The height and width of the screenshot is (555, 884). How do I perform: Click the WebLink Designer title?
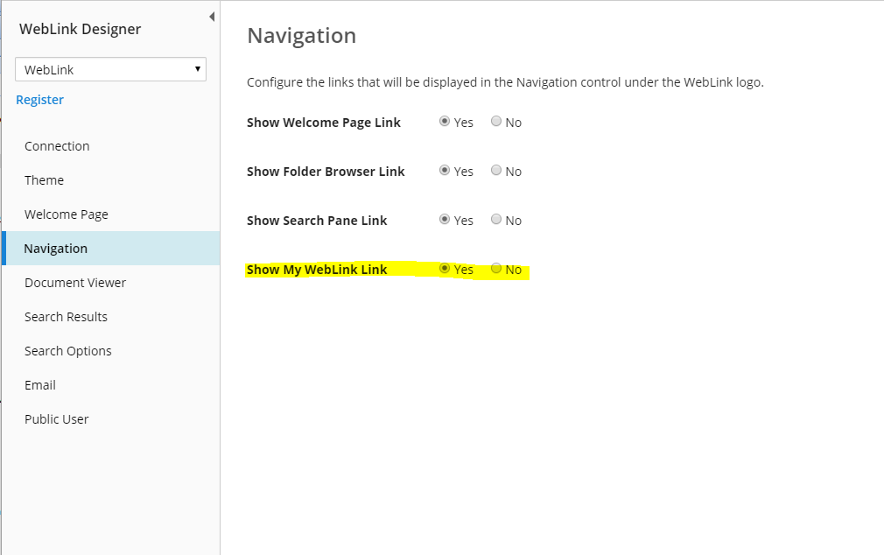pos(80,30)
